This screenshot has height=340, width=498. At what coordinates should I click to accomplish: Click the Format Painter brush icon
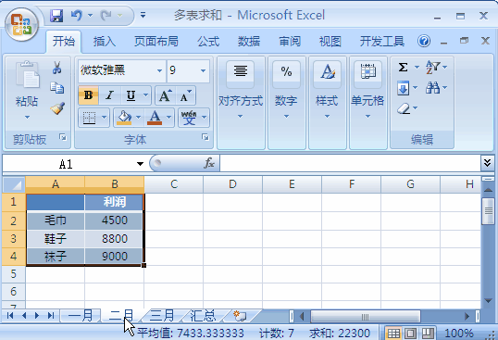pos(57,108)
